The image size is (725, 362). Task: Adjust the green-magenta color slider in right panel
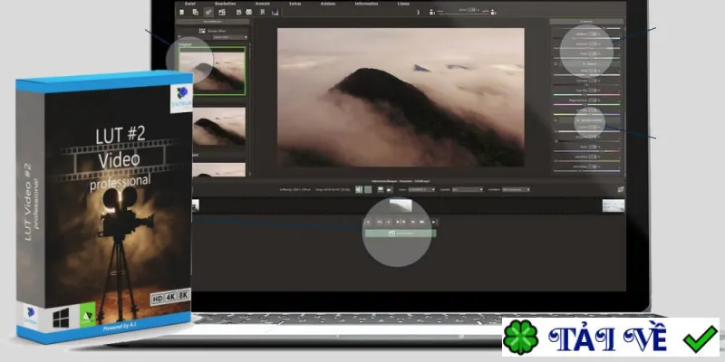(x=586, y=104)
